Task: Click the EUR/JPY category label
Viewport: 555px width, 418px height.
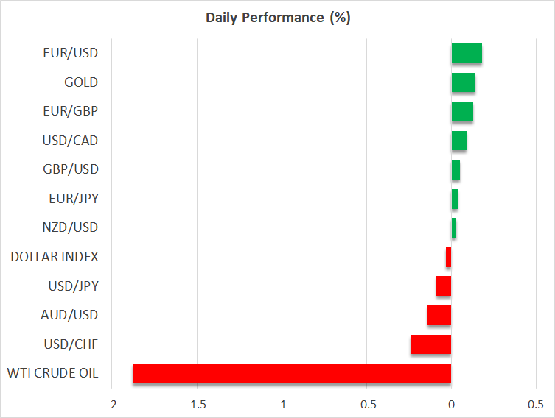Action: 72,199
